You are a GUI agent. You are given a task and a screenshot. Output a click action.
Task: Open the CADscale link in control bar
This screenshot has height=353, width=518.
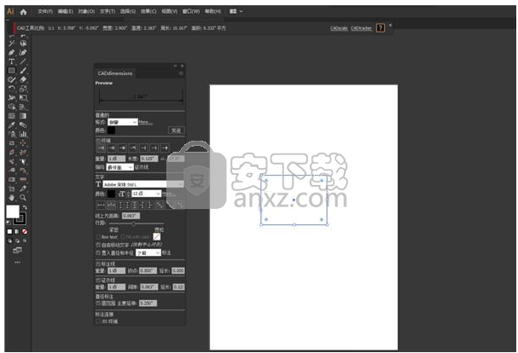[340, 28]
